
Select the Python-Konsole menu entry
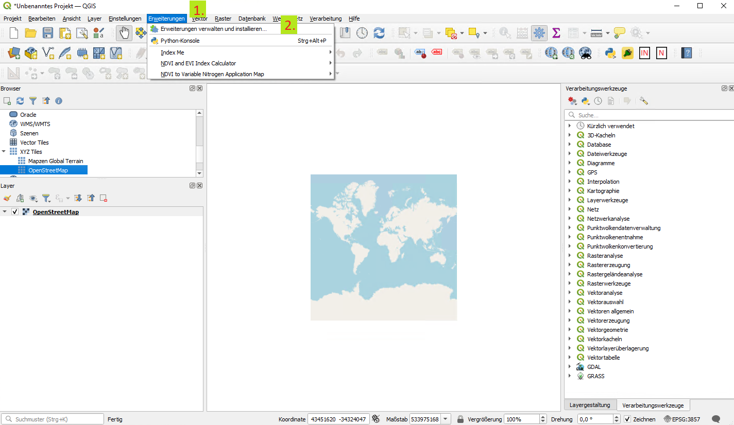point(241,41)
